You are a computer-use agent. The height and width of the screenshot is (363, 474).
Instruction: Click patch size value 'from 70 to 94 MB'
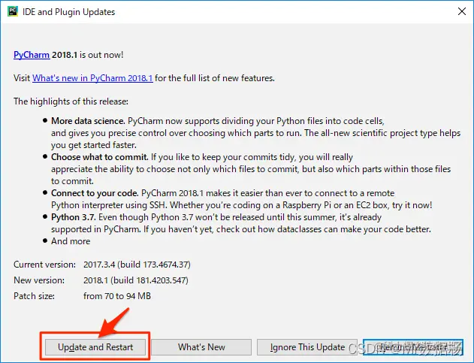coord(117,296)
